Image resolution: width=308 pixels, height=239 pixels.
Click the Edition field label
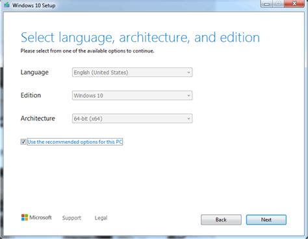click(31, 95)
